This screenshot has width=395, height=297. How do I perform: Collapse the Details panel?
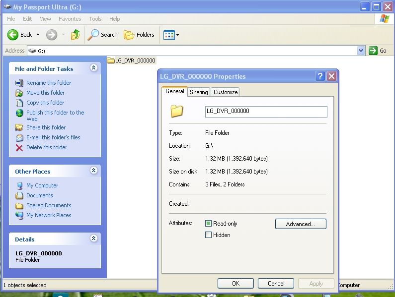[x=94, y=238]
